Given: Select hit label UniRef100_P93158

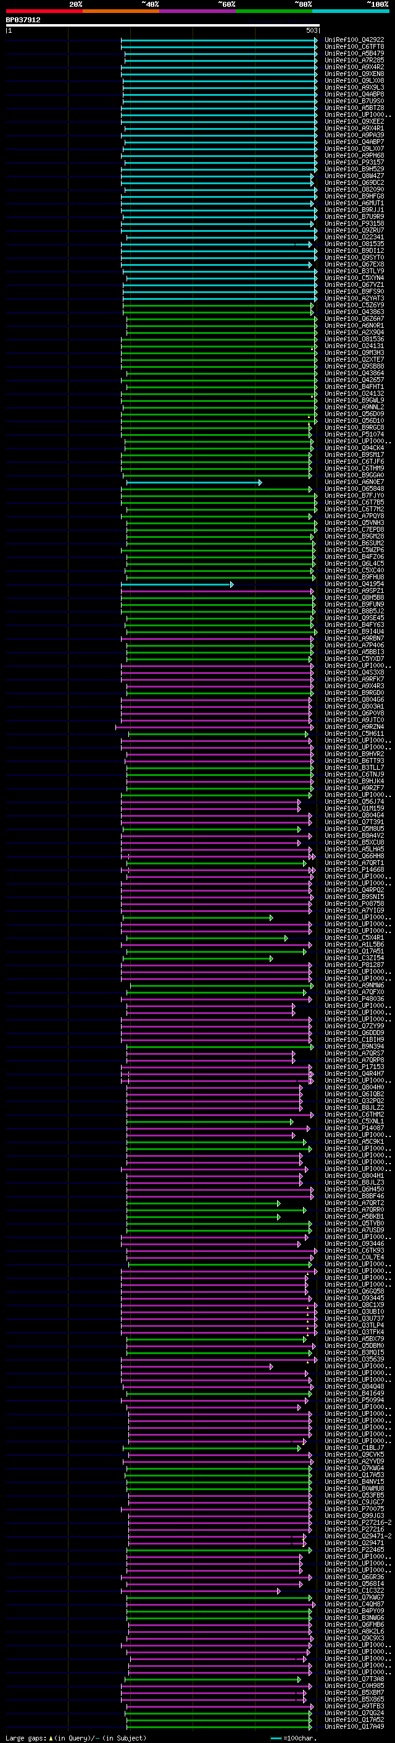Looking at the screenshot, I should point(354,223).
